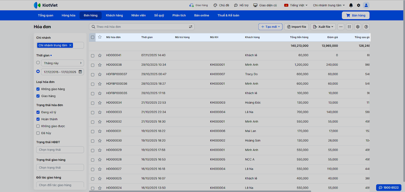Star invoice HD000041 as favorite
This screenshot has width=405, height=192.
(x=100, y=55)
